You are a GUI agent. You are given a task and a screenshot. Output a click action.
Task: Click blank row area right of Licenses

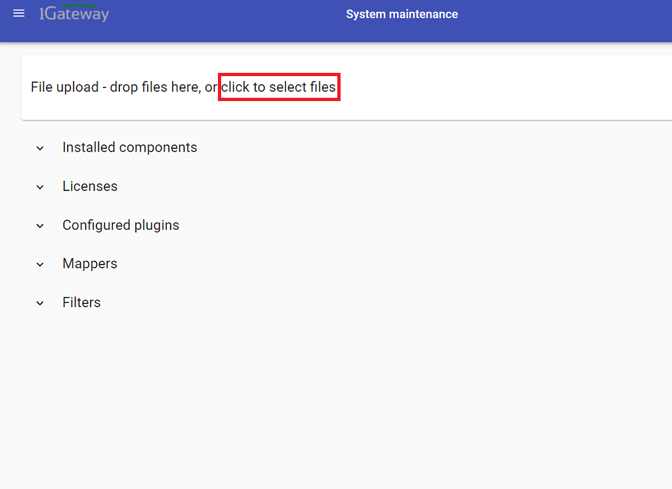pyautogui.click(x=394, y=186)
